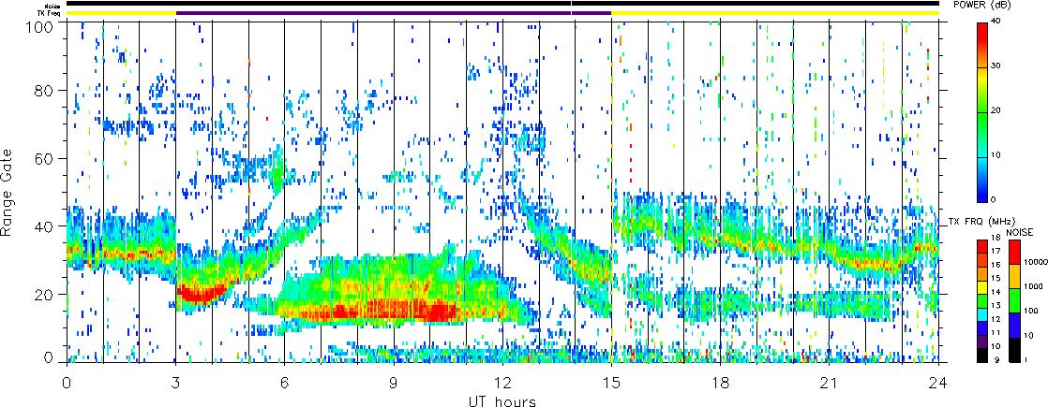Click TX FRQ scale label 14
The width and height of the screenshot is (1048, 407).
996,292
